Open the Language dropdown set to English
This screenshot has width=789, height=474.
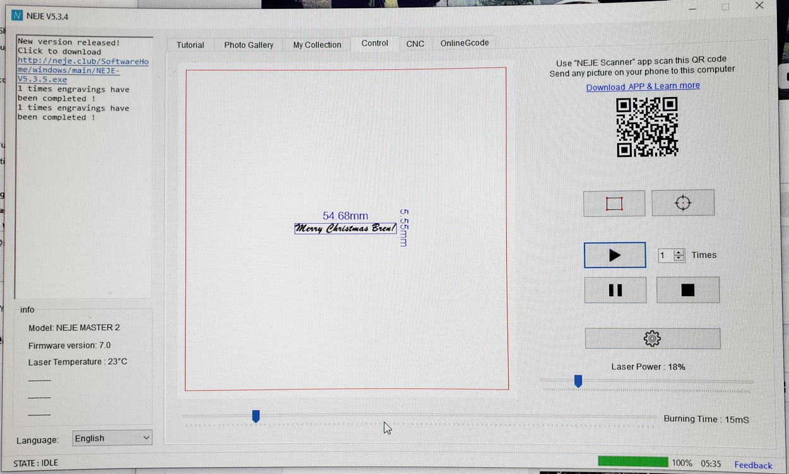[112, 438]
